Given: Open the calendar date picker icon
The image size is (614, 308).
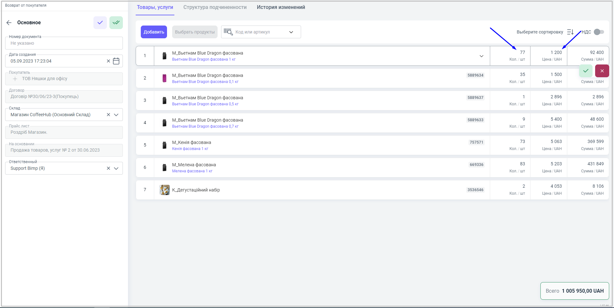Looking at the screenshot, I should (x=116, y=61).
